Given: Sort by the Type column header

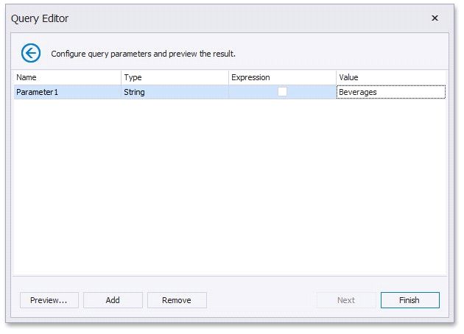Looking at the screenshot, I should point(175,77).
